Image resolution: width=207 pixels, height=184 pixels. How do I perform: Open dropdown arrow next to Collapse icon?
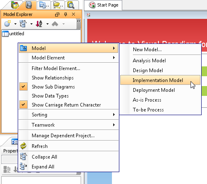tap(31, 24)
